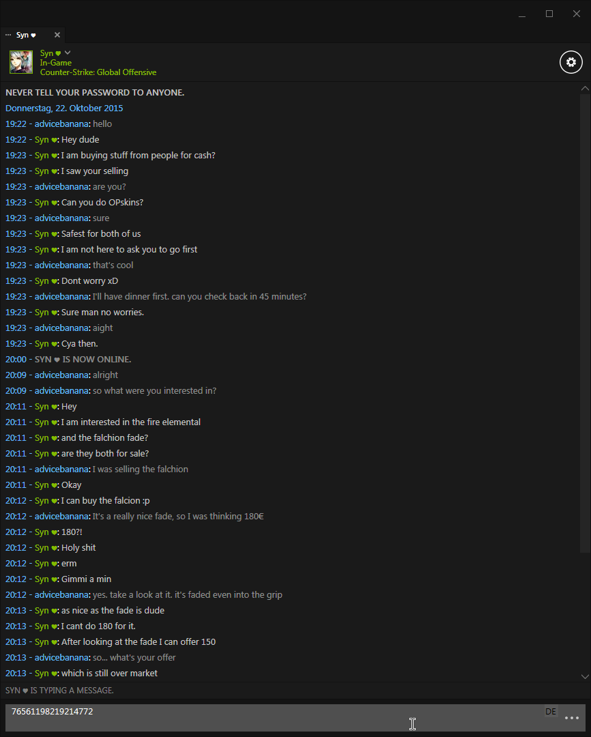Close the chat window
This screenshot has width=591, height=737.
pyautogui.click(x=577, y=14)
